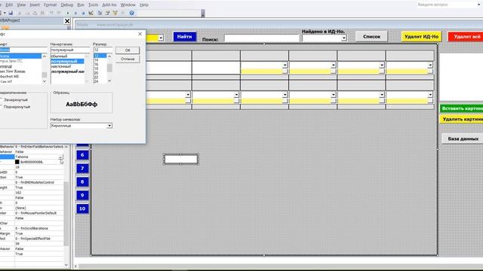Click Отмена in the Font dialog
Image resolution: width=483 pixels, height=271 pixels.
(x=128, y=59)
